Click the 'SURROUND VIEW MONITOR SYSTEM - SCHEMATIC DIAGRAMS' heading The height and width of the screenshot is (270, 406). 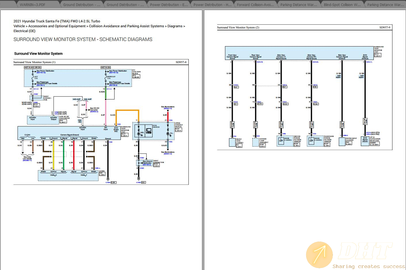[83, 40]
